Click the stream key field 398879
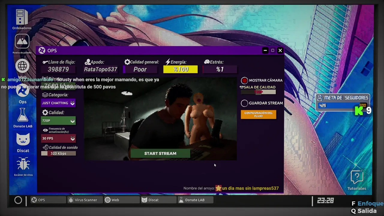Screen dimensions: 384x216 tap(58, 69)
